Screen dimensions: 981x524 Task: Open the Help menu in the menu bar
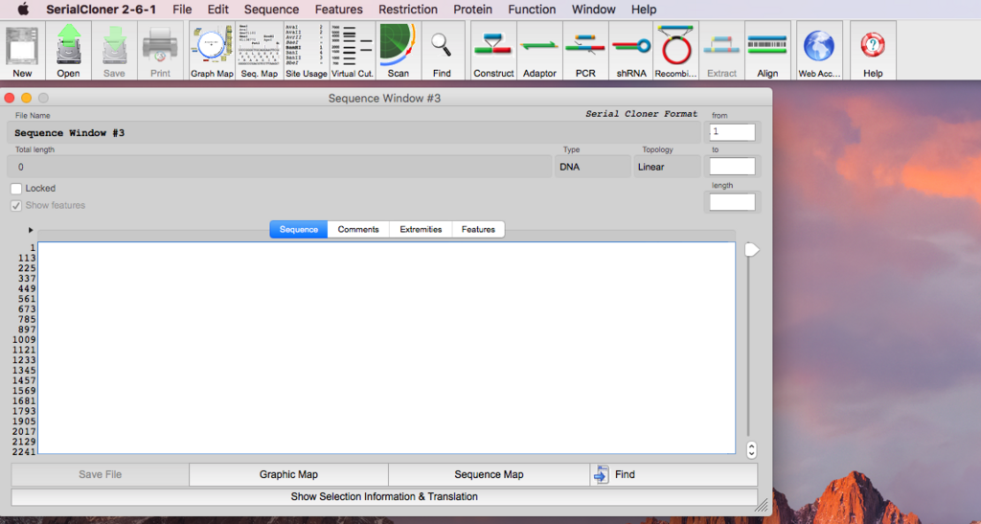coord(644,10)
